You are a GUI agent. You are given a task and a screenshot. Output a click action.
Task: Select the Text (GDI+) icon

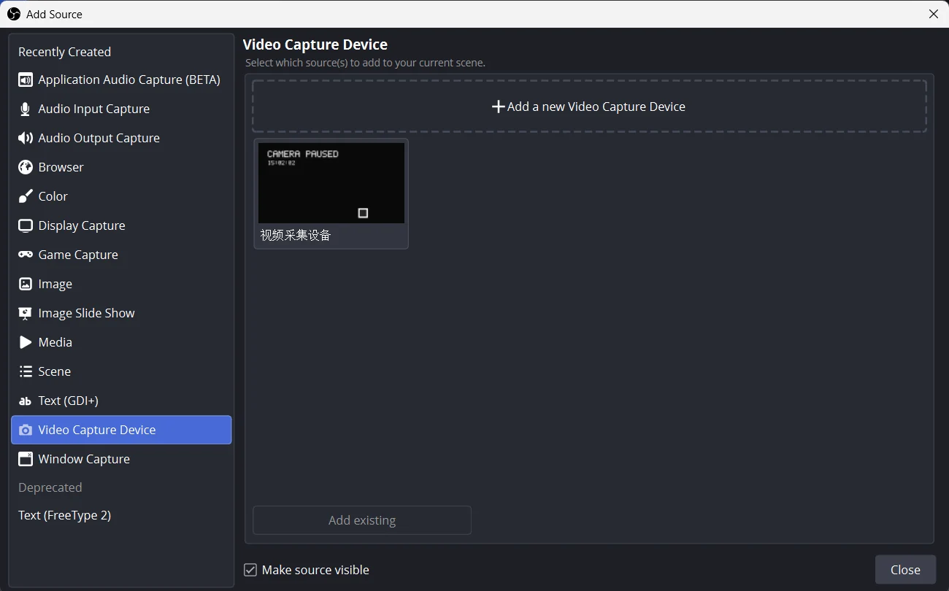26,401
